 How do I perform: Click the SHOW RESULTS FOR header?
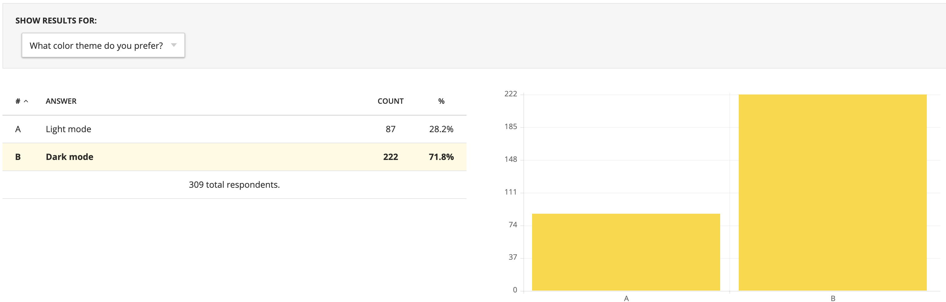[55, 20]
